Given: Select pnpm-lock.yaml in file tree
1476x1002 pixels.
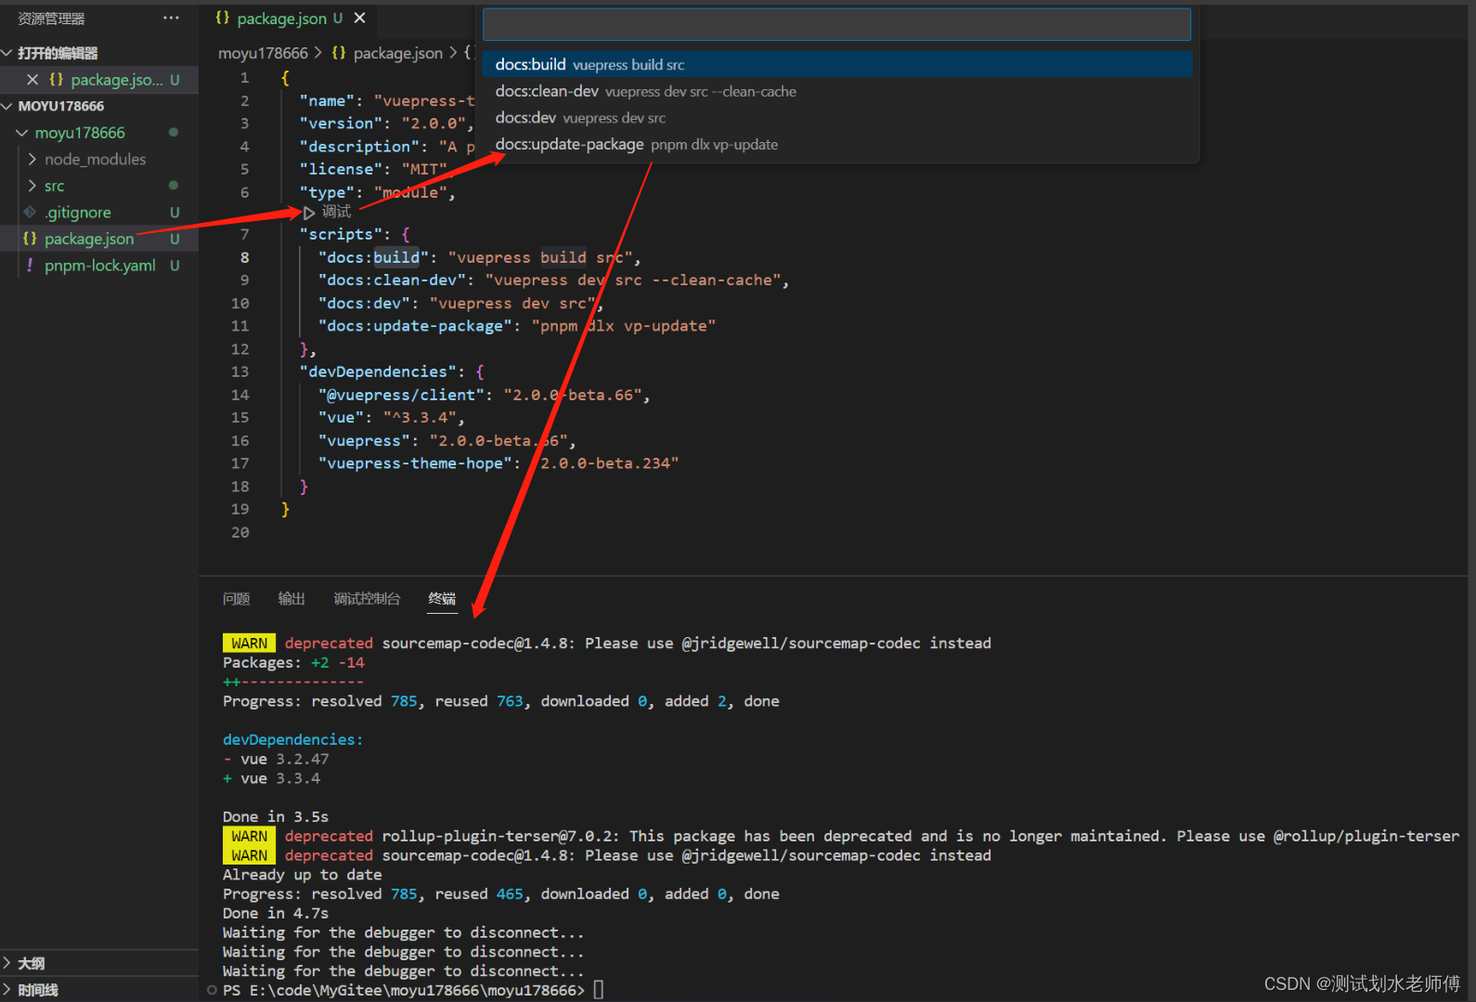Looking at the screenshot, I should click(x=99, y=266).
